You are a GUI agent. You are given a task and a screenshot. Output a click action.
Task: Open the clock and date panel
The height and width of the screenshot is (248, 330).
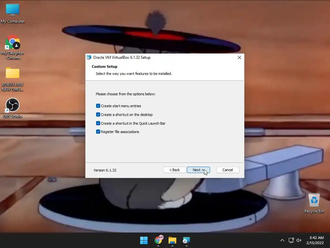coord(315,240)
